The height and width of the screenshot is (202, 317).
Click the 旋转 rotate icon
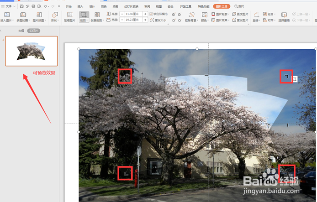pyautogui.click(x=256, y=15)
